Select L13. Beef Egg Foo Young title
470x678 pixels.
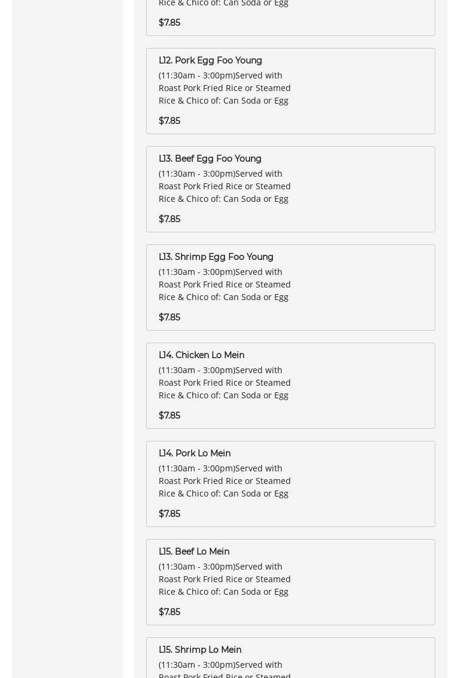[210, 159]
